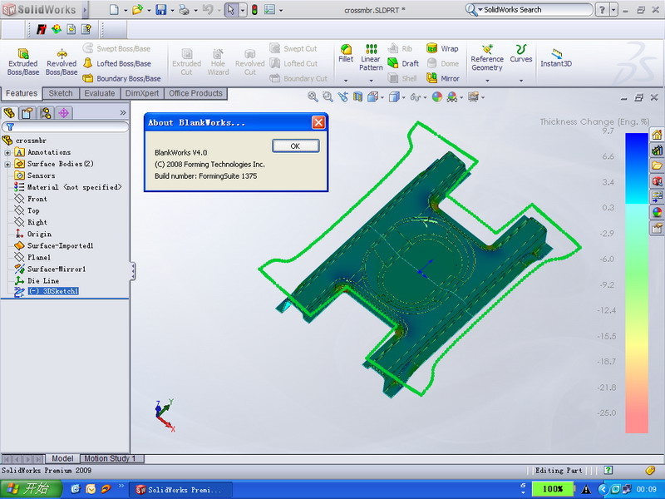Open the DimXpertManager tab icon
Viewport: 665px width, 499px height.
pos(64,113)
